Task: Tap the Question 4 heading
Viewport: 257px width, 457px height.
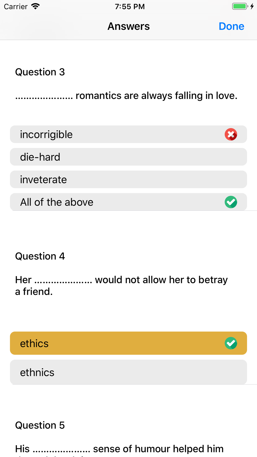Action: pos(40,256)
